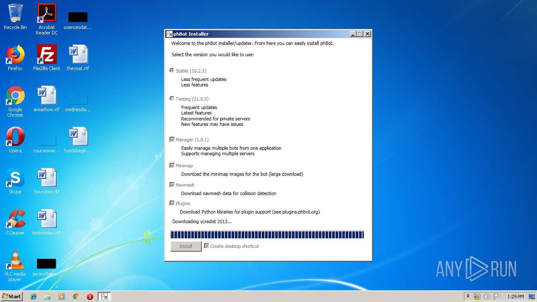
Task: Select the wednesda desktop item
Action: pyautogui.click(x=78, y=103)
